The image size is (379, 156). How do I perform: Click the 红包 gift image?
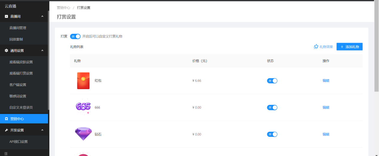click(83, 81)
